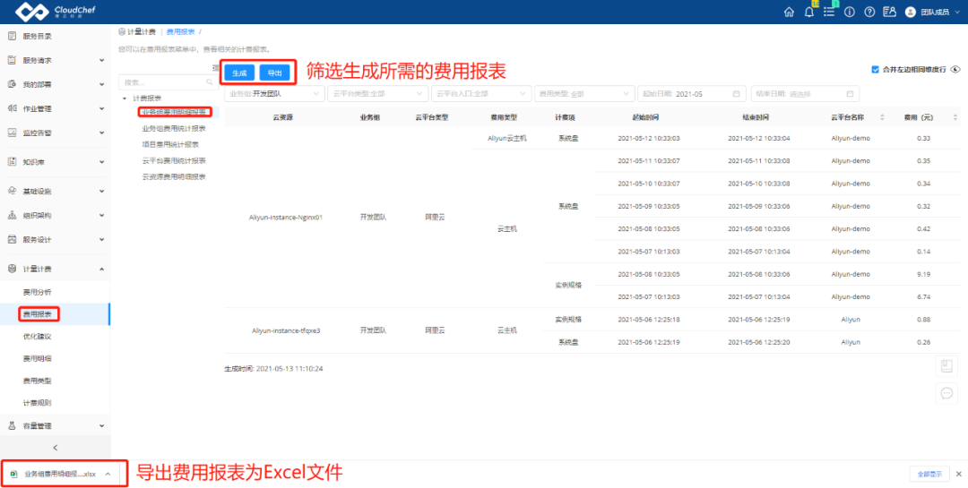968x488 pixels.
Task: Click the Excel file icon in download bar
Action: (x=14, y=474)
